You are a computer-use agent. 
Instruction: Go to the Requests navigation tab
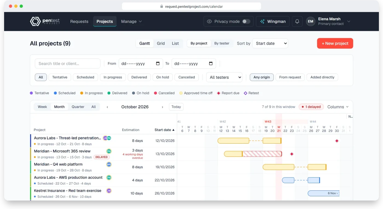pos(79,21)
